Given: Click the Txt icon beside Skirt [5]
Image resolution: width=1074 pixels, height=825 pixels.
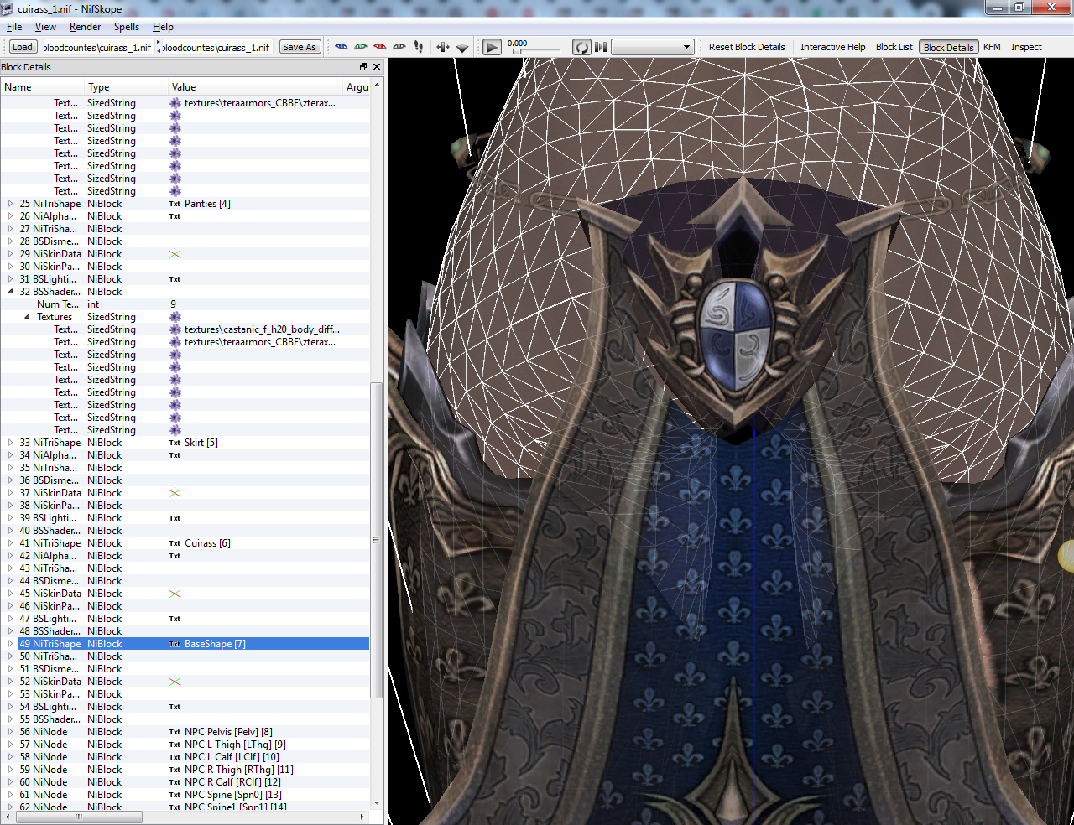Looking at the screenshot, I should [175, 443].
